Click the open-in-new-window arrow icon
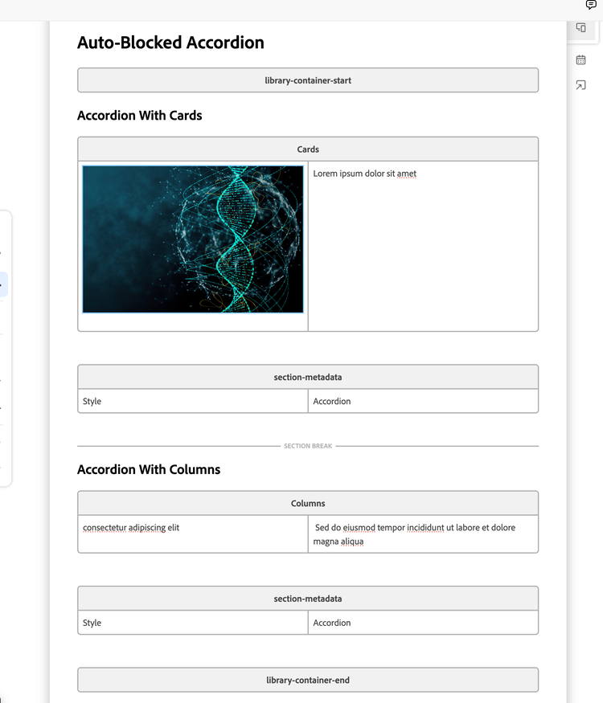The image size is (603, 703). 581,85
